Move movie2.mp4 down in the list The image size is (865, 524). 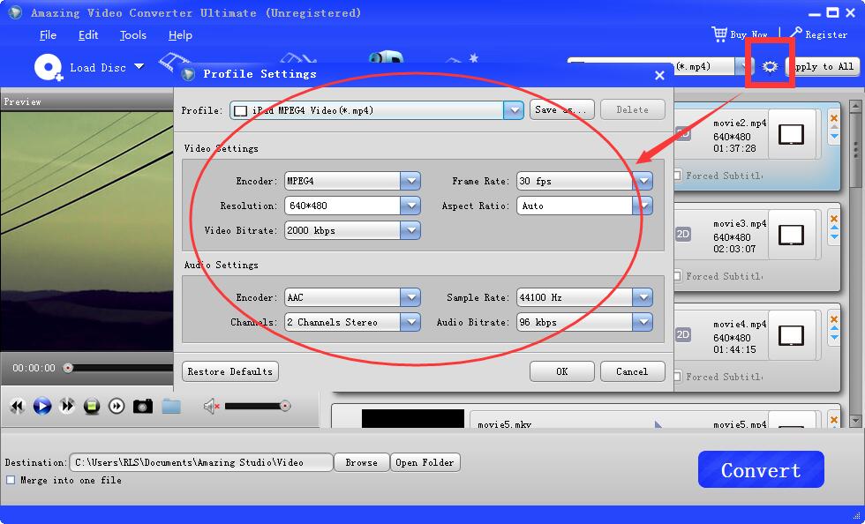click(x=834, y=136)
